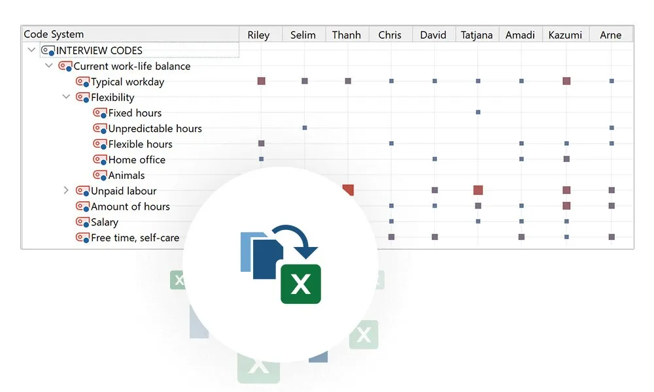
Task: Click the Unpaid labour code icon
Action: (82, 191)
